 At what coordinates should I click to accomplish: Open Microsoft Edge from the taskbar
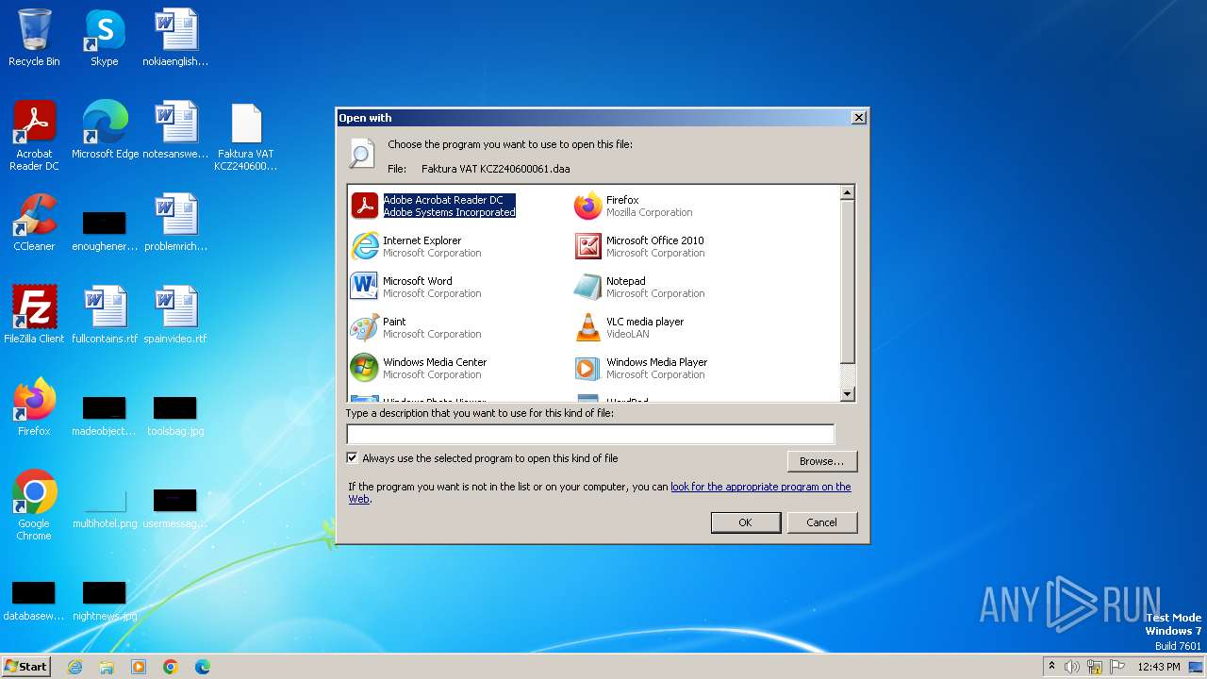pyautogui.click(x=203, y=667)
